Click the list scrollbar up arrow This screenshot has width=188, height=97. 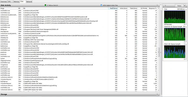(159, 8)
